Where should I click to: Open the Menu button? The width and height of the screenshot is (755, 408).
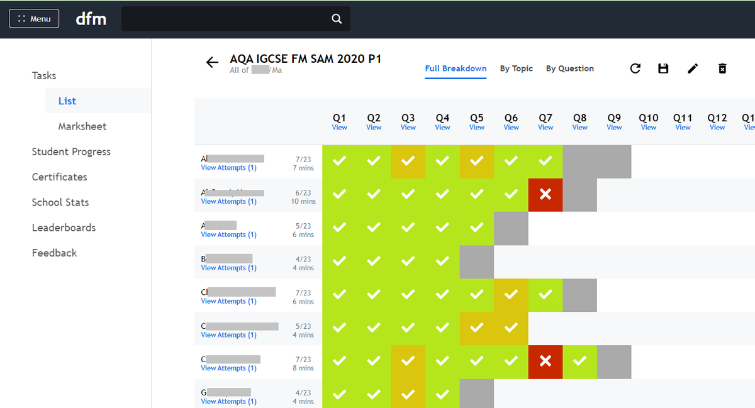[34, 19]
